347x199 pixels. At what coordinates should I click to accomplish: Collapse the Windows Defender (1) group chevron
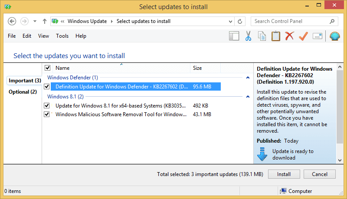[248, 78]
